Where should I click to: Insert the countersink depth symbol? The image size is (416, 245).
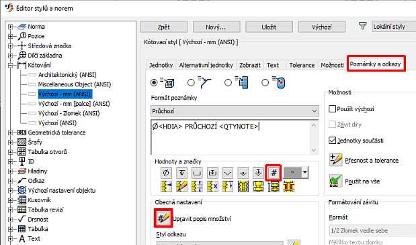pyautogui.click(x=258, y=173)
